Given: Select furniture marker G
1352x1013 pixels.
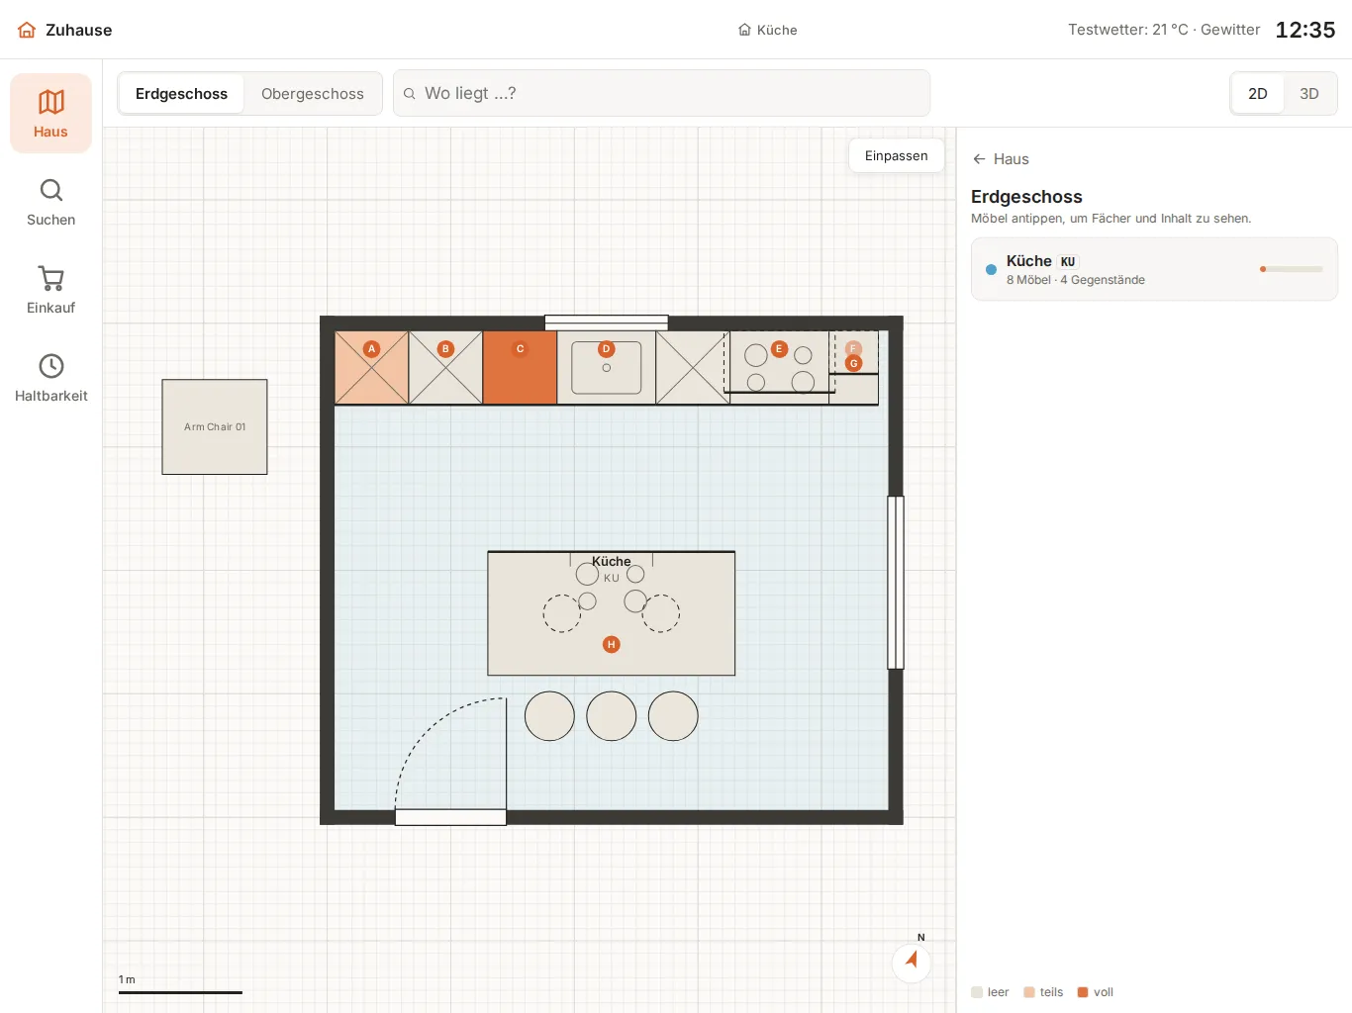Looking at the screenshot, I should tap(853, 363).
